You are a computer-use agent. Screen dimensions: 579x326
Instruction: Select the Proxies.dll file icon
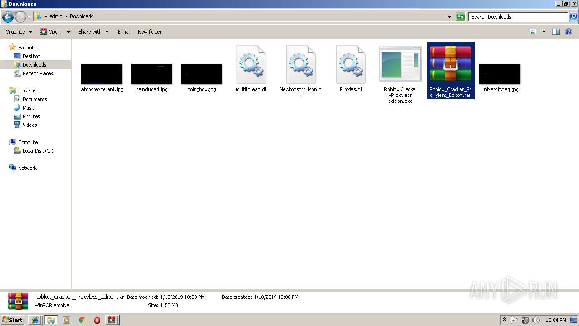click(351, 64)
